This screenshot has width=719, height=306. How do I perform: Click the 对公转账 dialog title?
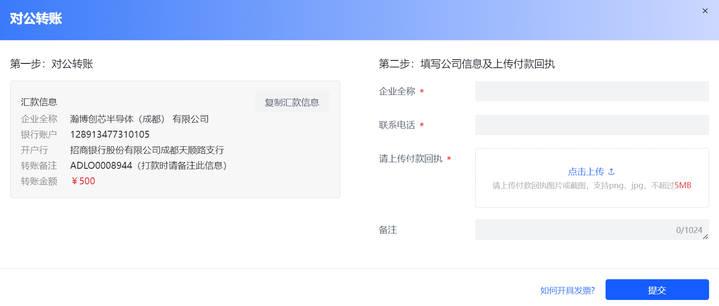(36, 19)
